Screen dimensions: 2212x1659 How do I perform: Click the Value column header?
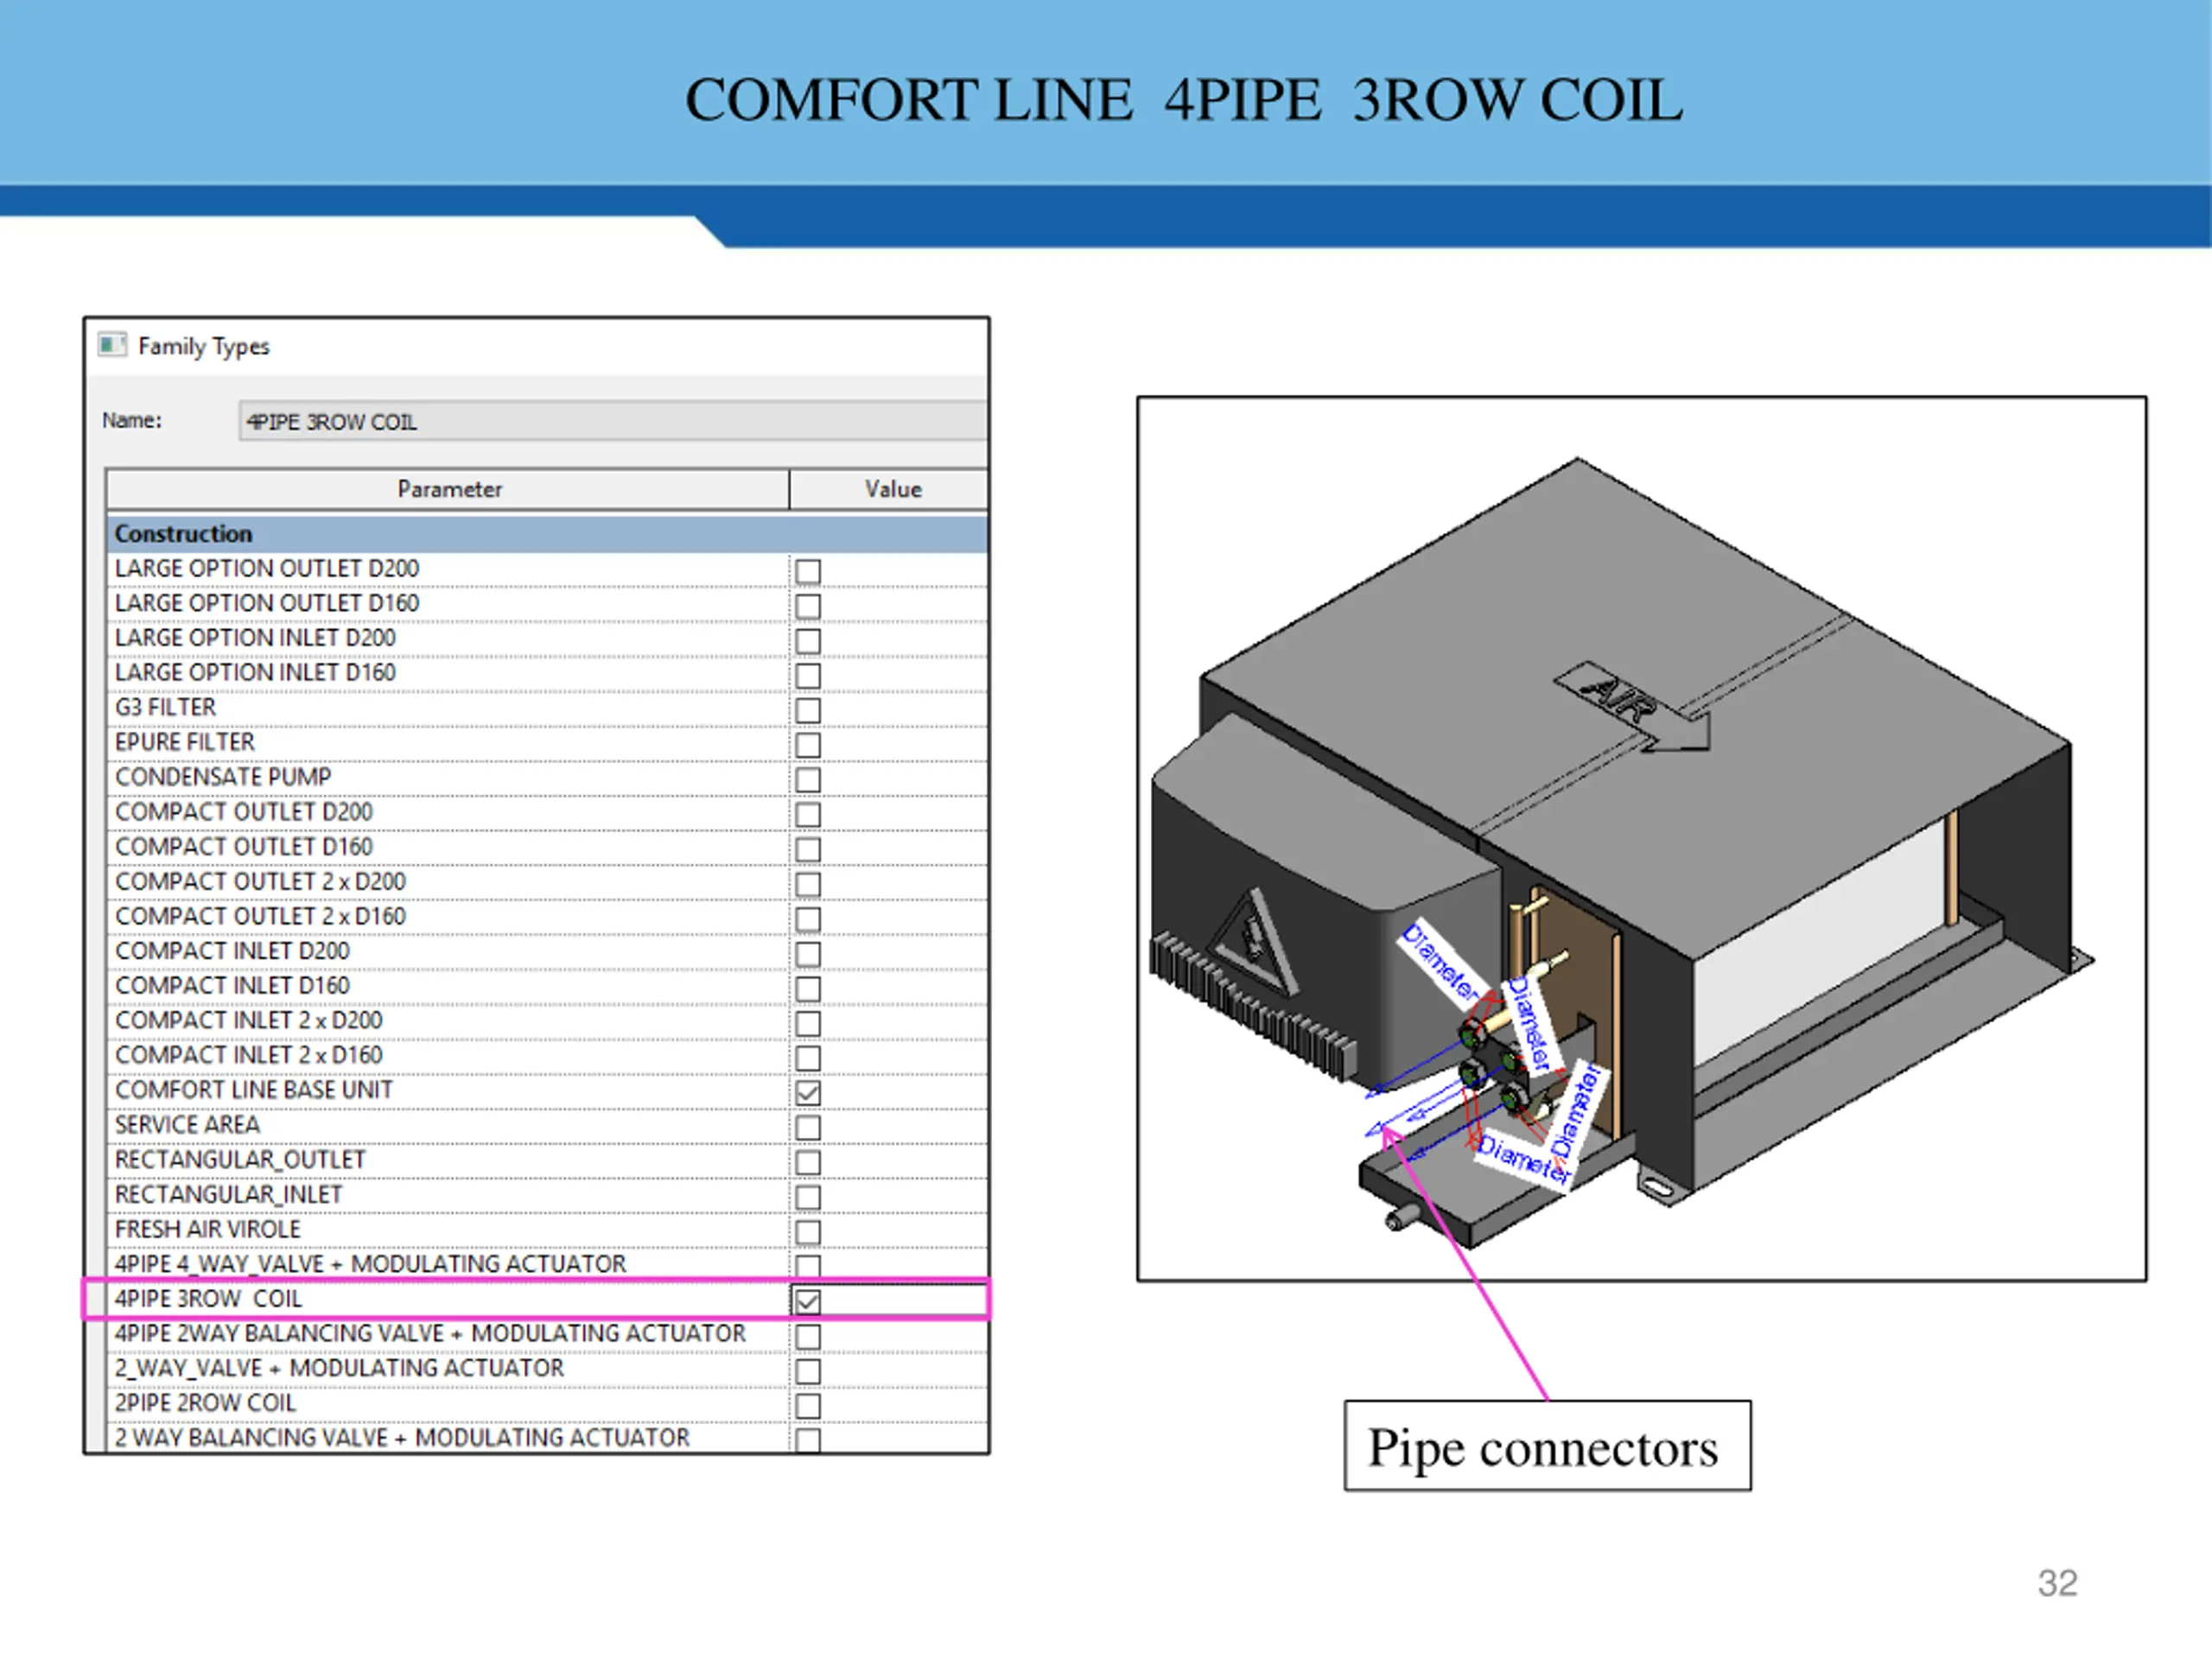click(x=891, y=489)
